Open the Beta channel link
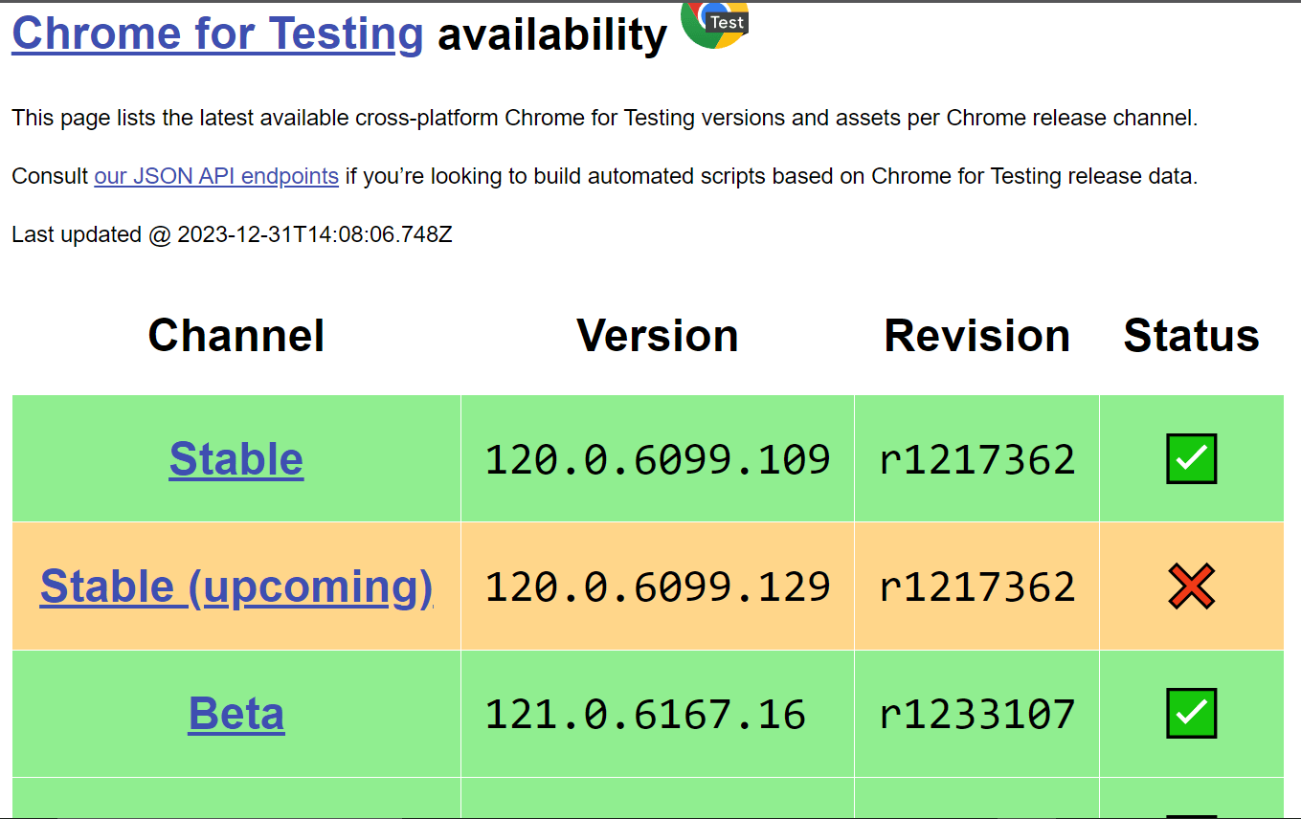 pos(236,714)
